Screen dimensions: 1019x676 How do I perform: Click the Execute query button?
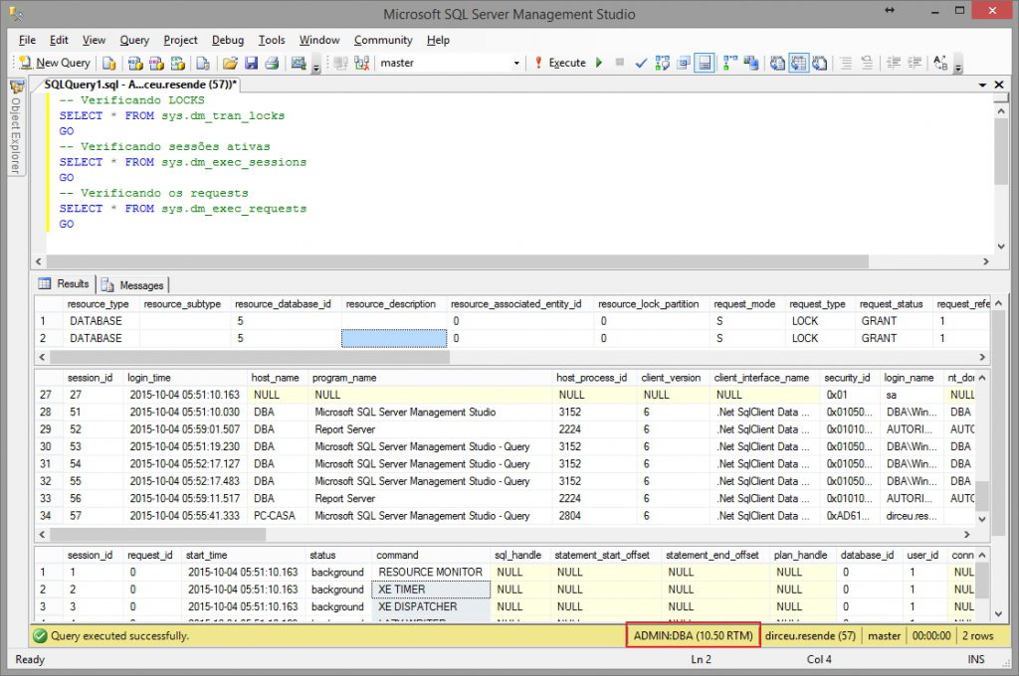click(560, 63)
